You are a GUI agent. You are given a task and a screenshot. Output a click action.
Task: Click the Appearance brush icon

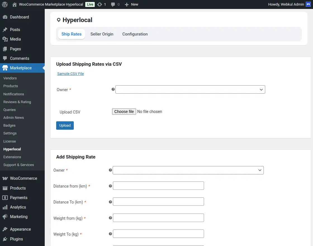pos(5,229)
